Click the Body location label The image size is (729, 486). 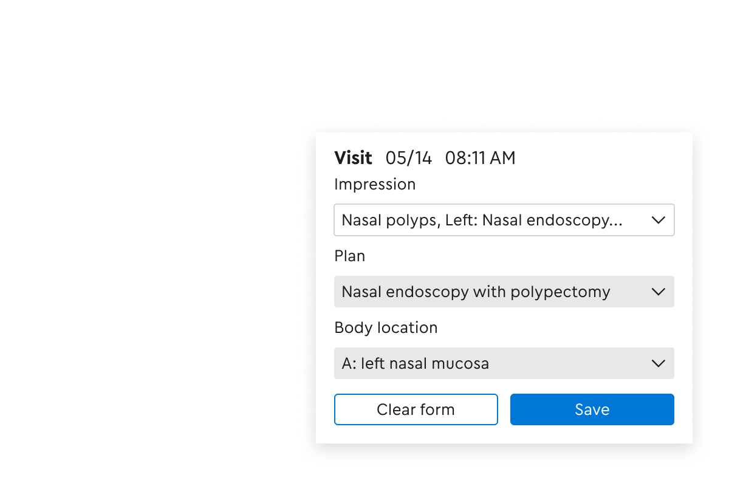coord(385,327)
